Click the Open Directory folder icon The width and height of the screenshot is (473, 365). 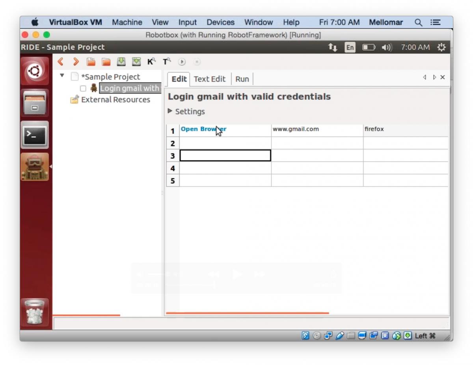[106, 62]
